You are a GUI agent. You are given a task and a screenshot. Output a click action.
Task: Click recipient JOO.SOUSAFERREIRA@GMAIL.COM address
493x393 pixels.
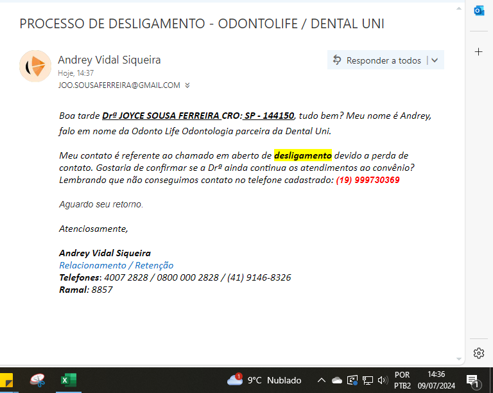(119, 85)
